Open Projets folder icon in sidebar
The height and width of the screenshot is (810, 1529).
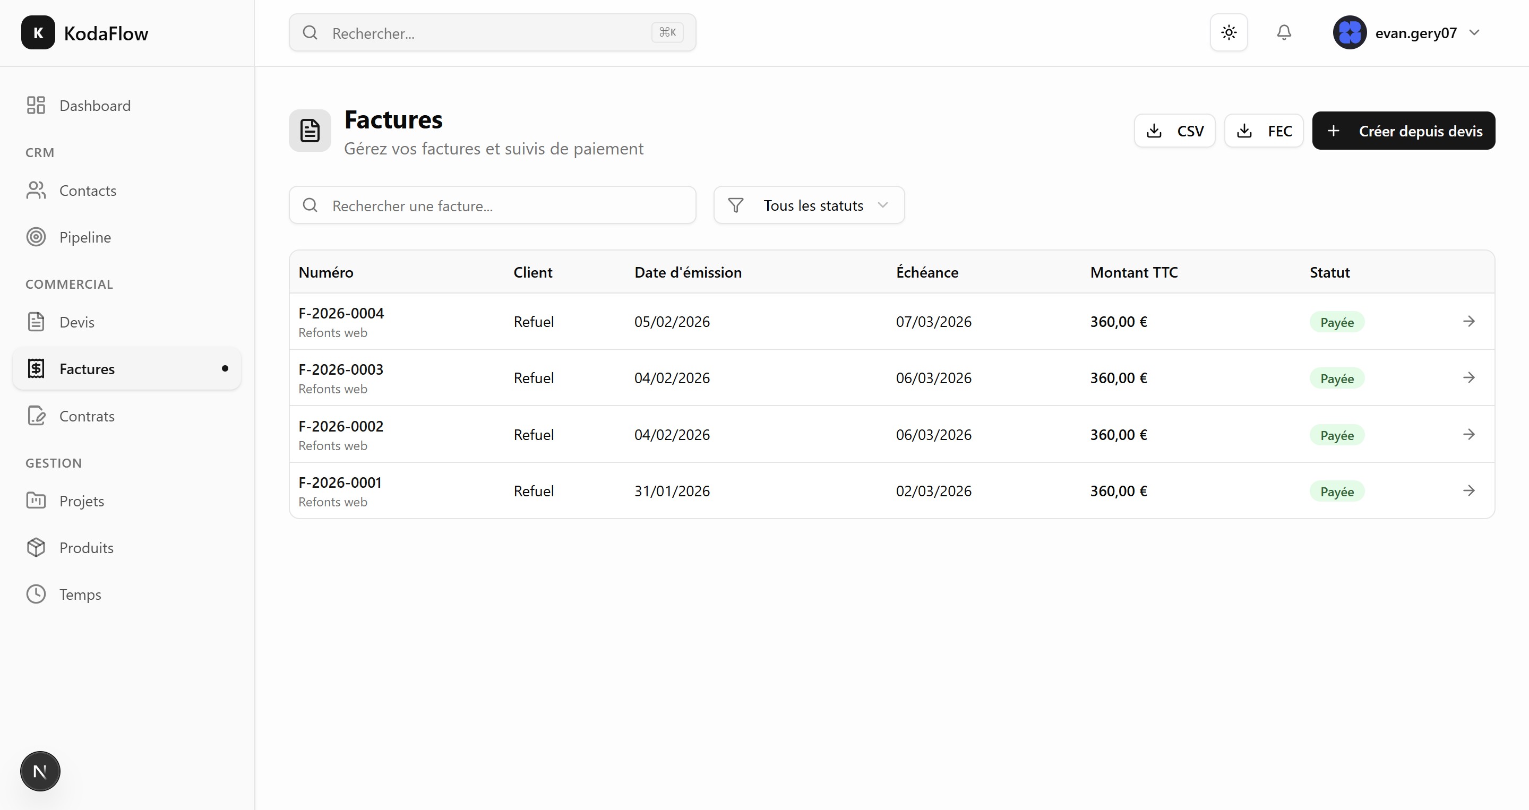(x=36, y=501)
